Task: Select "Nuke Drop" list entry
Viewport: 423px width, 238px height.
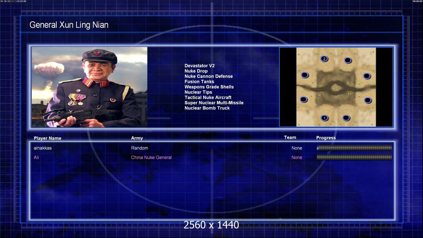Action: pyautogui.click(x=196, y=71)
